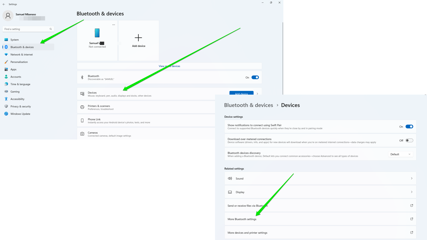
Task: Click the Time & language globe icon
Action: [6, 84]
